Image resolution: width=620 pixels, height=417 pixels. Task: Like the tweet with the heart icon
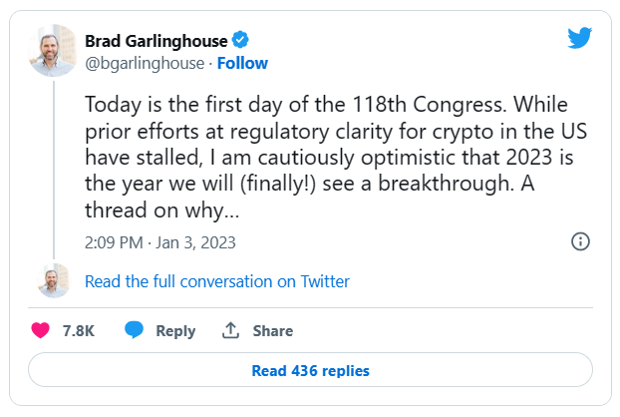point(40,330)
